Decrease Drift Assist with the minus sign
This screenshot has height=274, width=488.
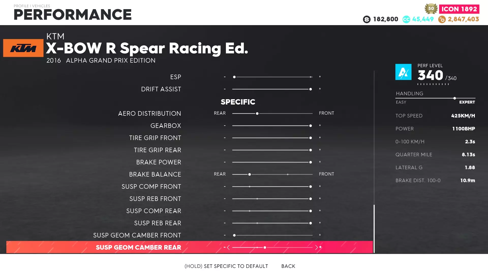[225, 89]
